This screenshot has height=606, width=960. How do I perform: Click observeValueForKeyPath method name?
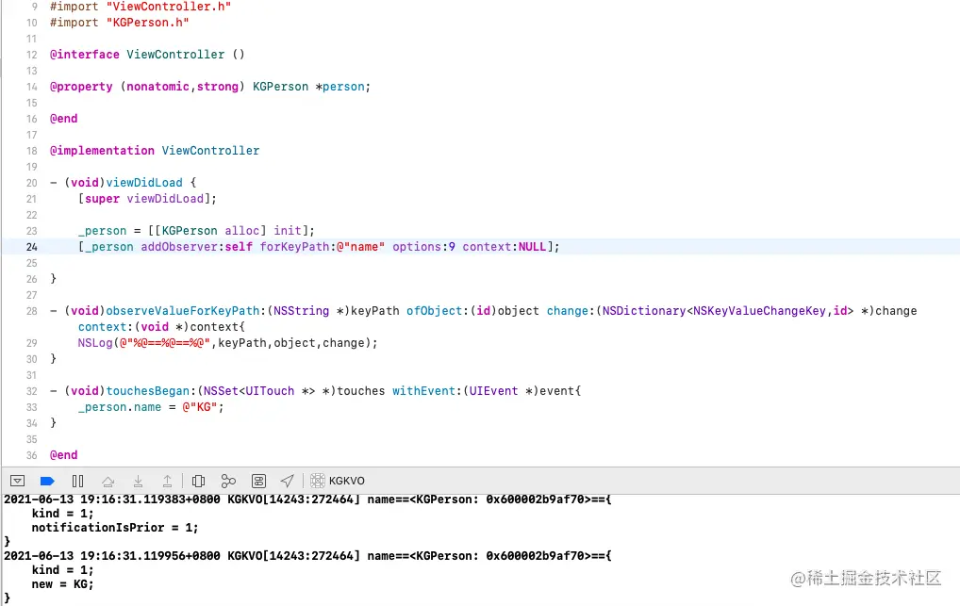[x=182, y=311]
